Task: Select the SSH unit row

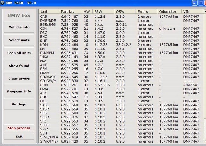Action: 121,133
